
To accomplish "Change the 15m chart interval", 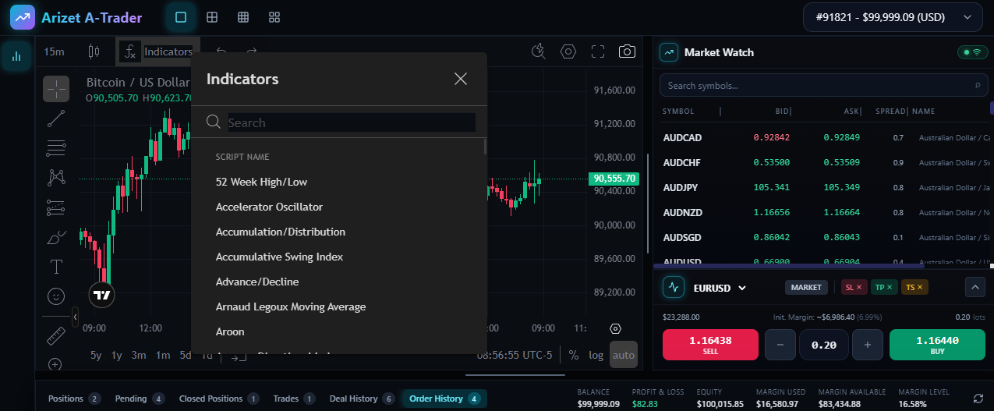I will [x=54, y=51].
